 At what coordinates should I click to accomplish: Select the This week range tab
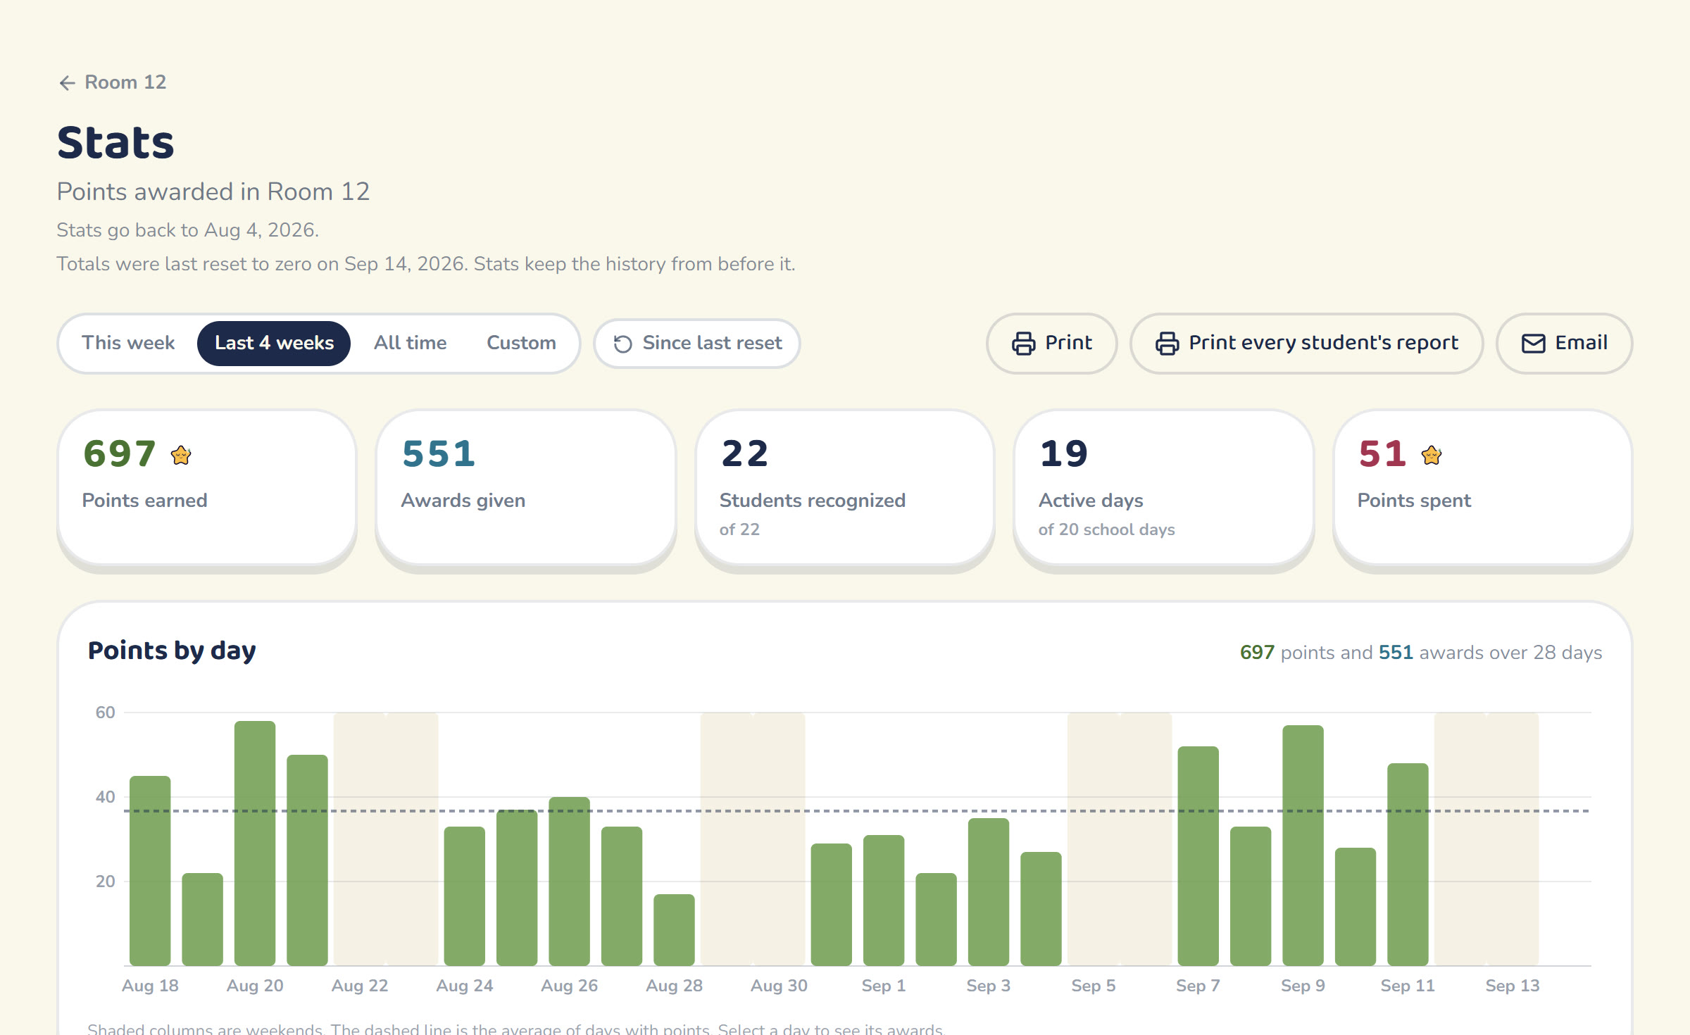tap(128, 343)
